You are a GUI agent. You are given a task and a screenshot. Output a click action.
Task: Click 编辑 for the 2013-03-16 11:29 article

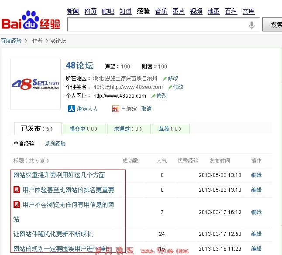[256, 249]
